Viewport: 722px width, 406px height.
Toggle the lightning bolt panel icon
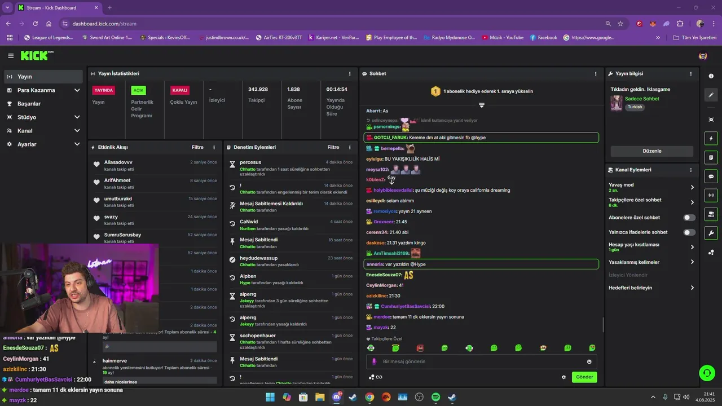point(711,139)
